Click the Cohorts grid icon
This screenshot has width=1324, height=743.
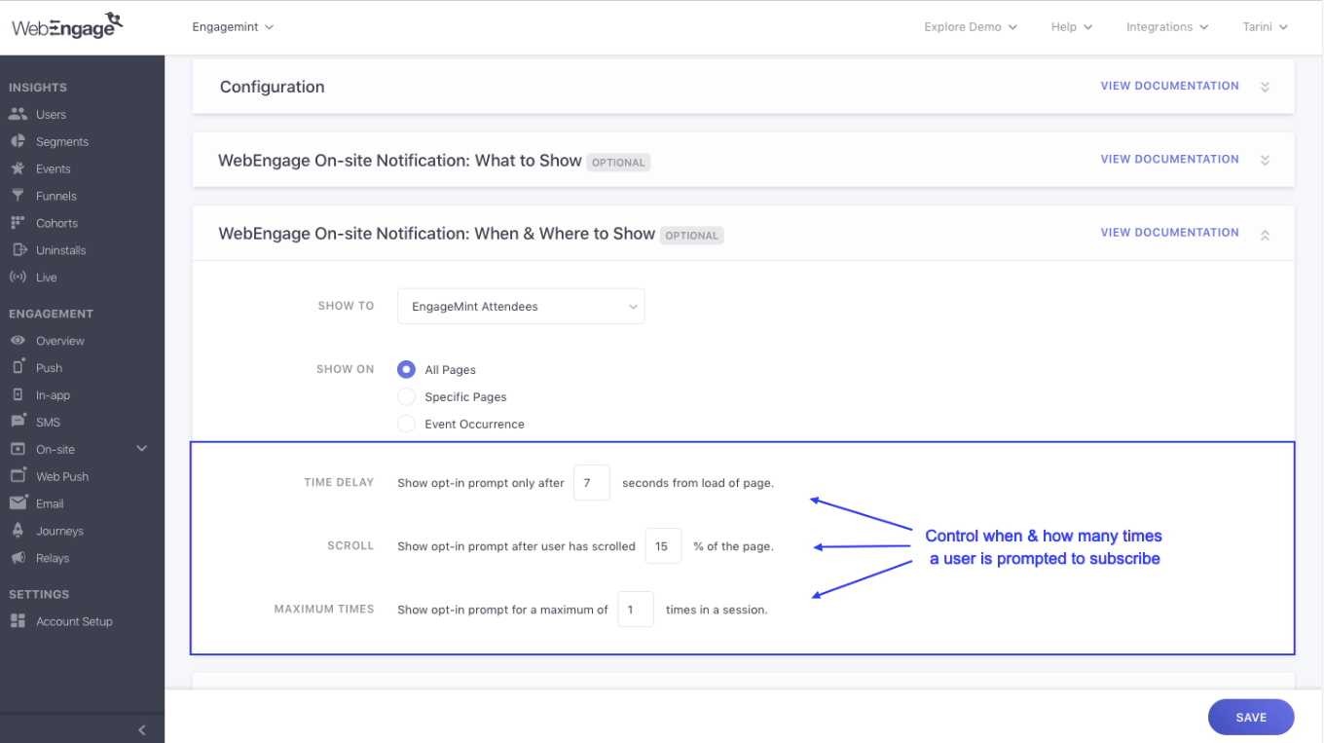click(18, 223)
